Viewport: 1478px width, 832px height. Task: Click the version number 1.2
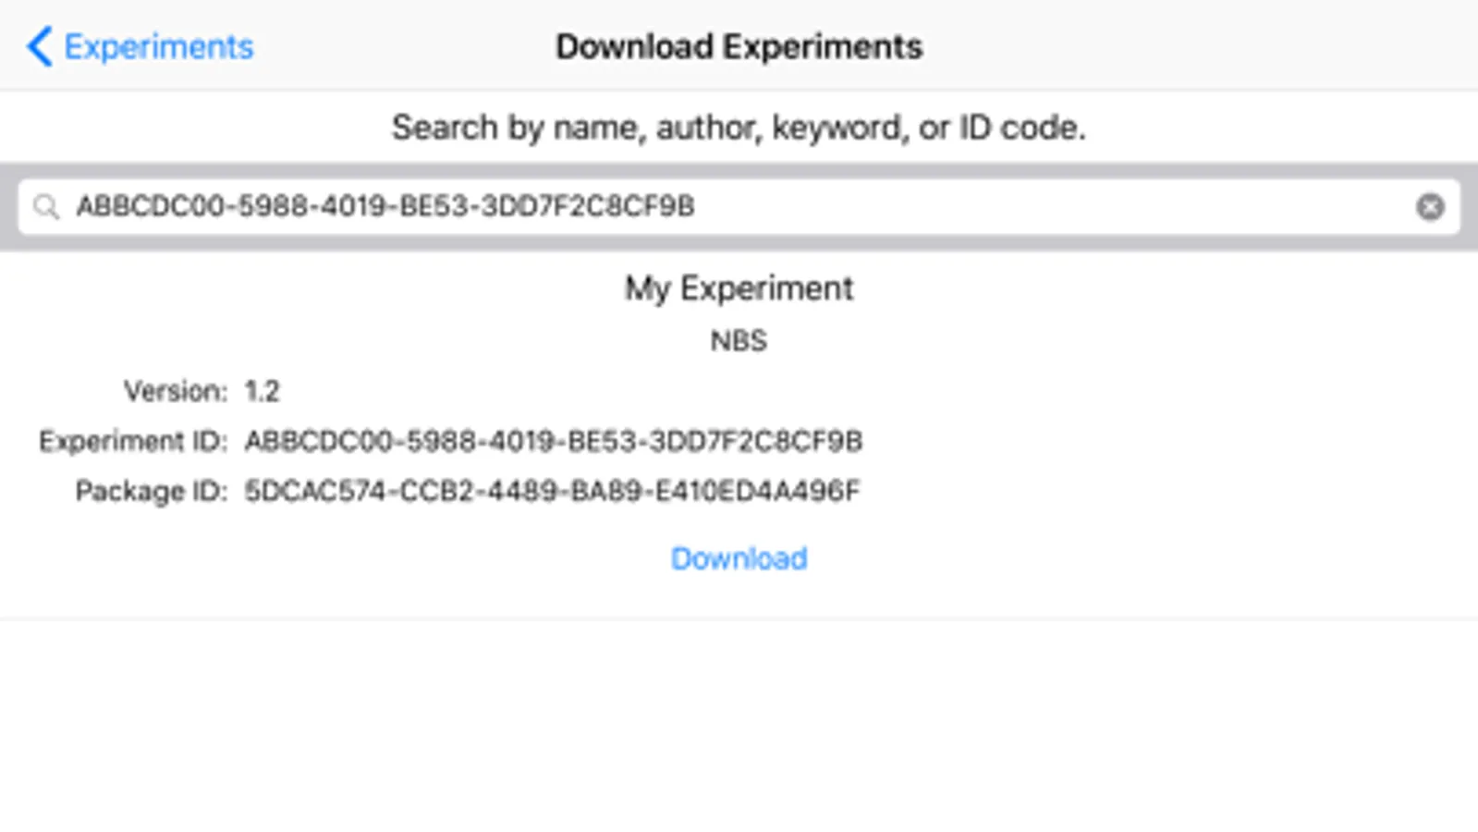pyautogui.click(x=262, y=391)
